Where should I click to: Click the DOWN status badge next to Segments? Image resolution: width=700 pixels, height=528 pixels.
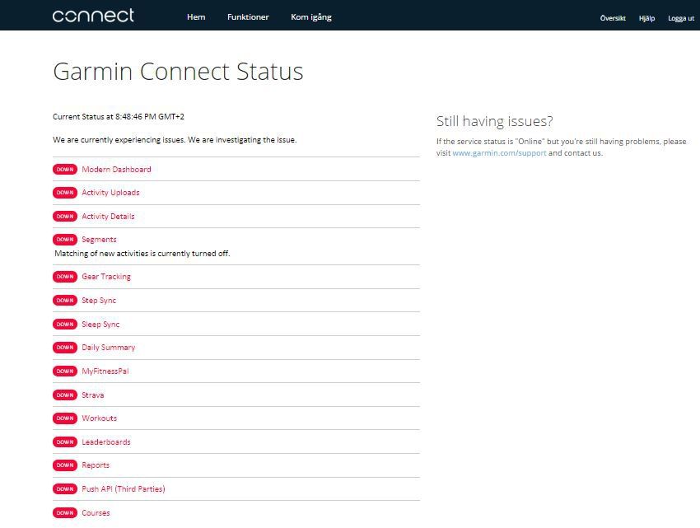pyautogui.click(x=65, y=240)
